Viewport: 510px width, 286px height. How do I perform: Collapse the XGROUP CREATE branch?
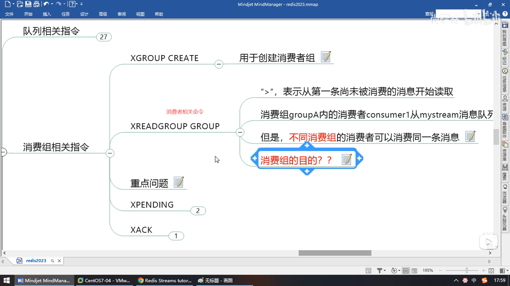pos(219,64)
